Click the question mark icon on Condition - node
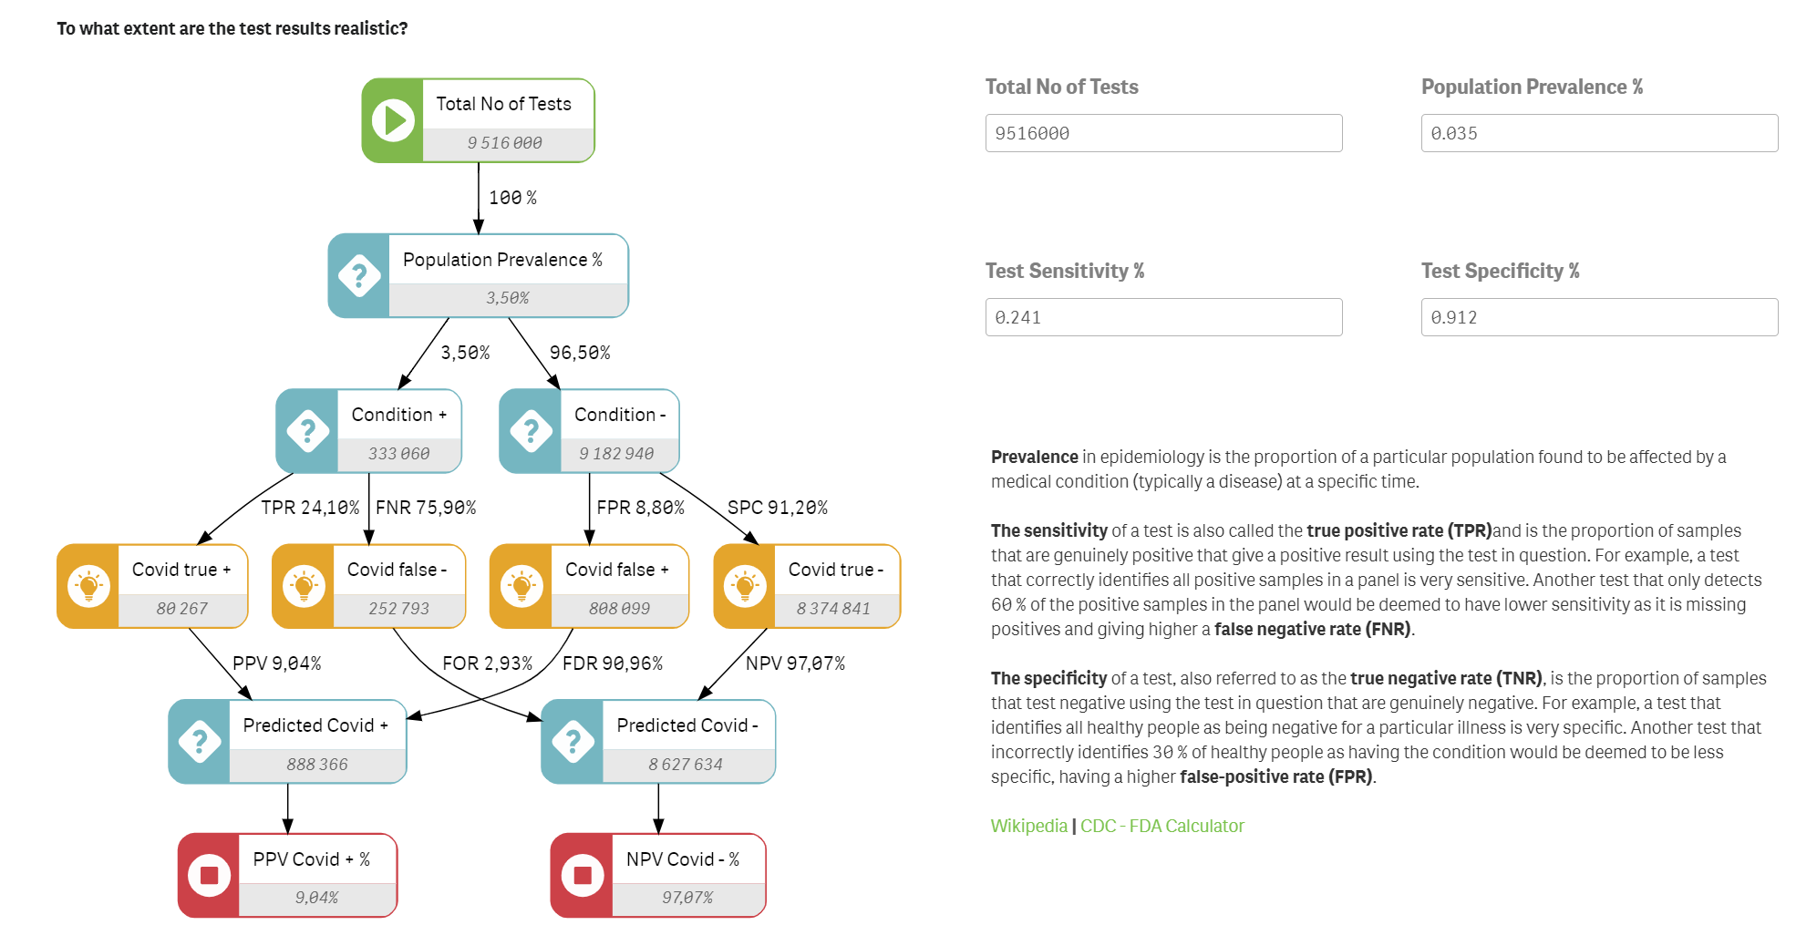The image size is (1817, 946). (531, 431)
